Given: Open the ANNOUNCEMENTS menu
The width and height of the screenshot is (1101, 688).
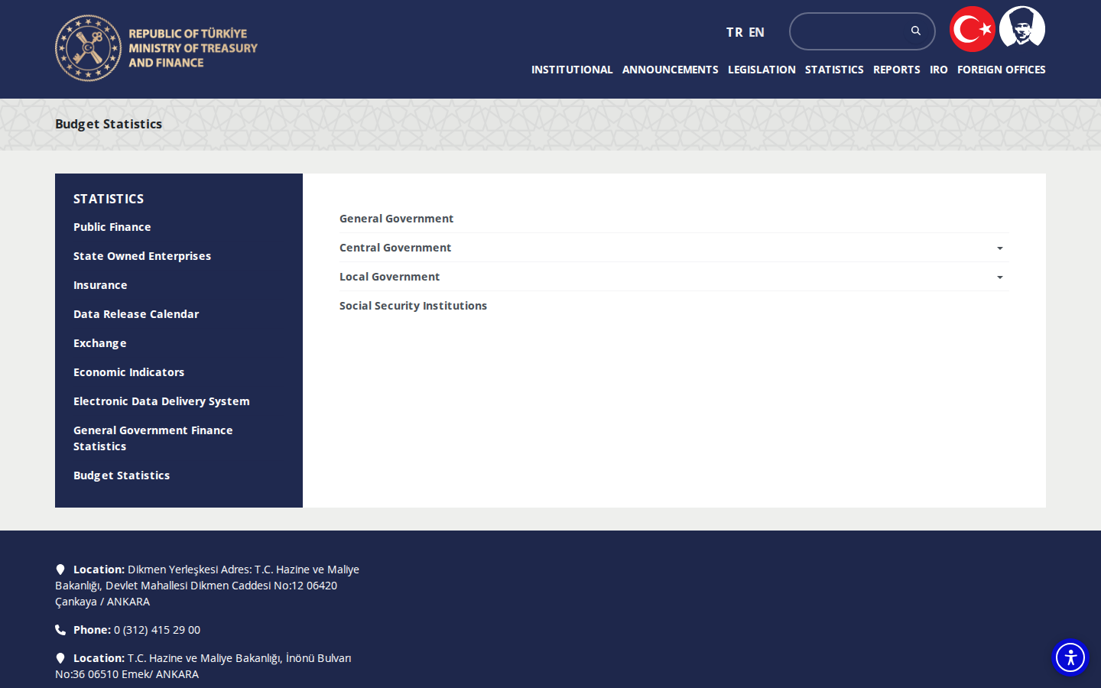Looking at the screenshot, I should click(671, 70).
